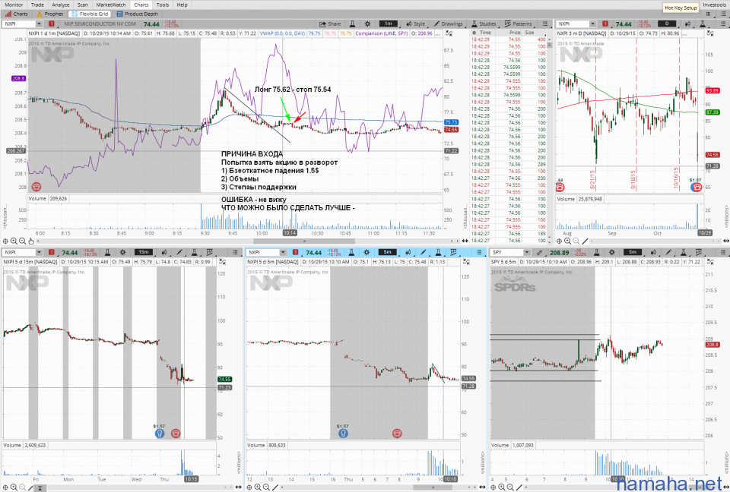Sort Time and Sales by Price column
Viewport: 730px width, 492px height.
tap(515, 33)
